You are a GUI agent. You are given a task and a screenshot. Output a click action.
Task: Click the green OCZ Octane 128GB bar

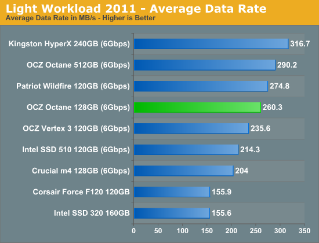coord(197,108)
